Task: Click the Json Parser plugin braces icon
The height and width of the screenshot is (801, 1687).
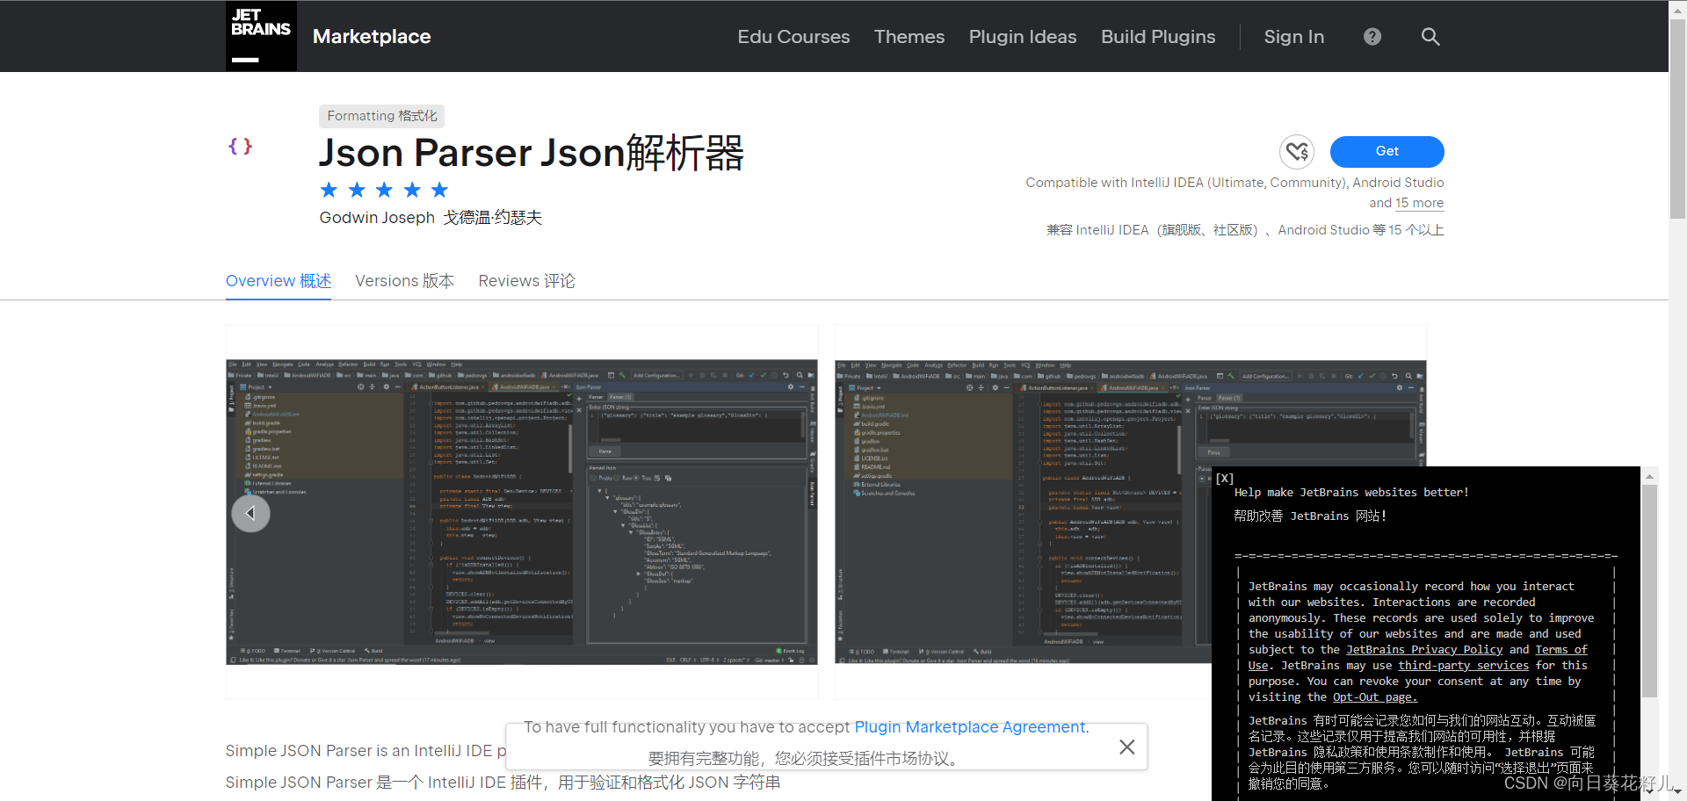Action: (x=241, y=147)
